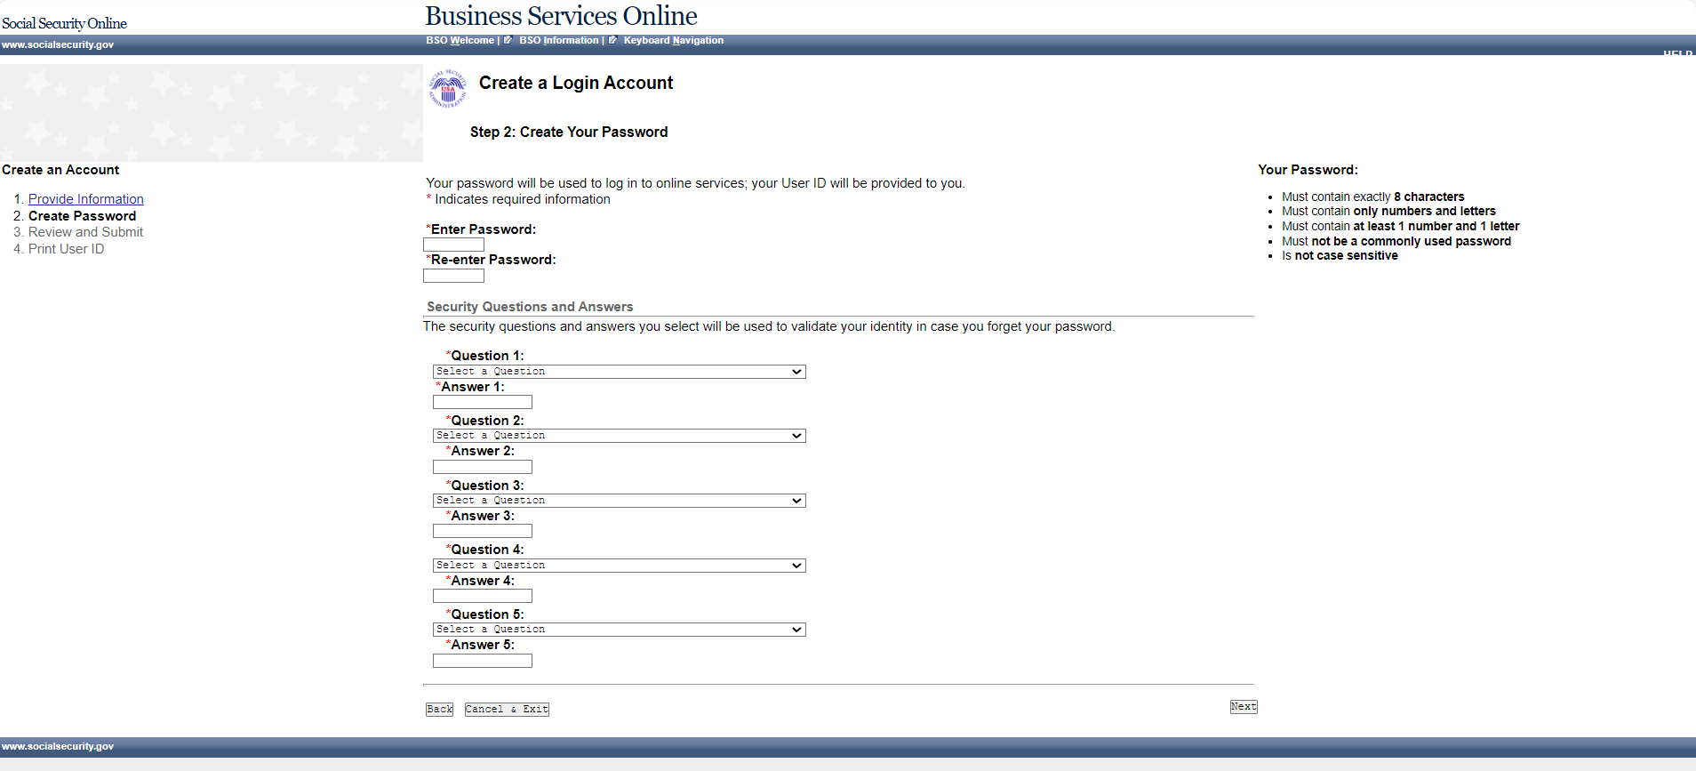Click the Re-enter Password field
Image resolution: width=1696 pixels, height=771 pixels.
[x=453, y=276]
